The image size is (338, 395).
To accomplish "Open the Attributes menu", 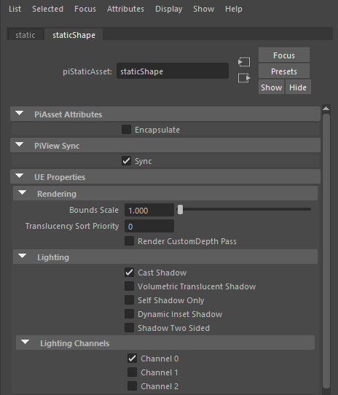I will pyautogui.click(x=125, y=9).
